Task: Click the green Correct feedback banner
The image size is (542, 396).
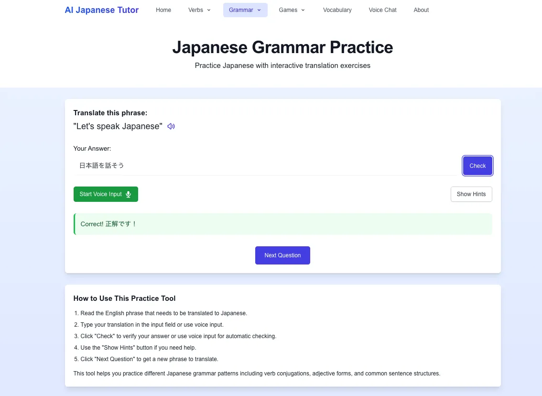Action: coord(283,224)
